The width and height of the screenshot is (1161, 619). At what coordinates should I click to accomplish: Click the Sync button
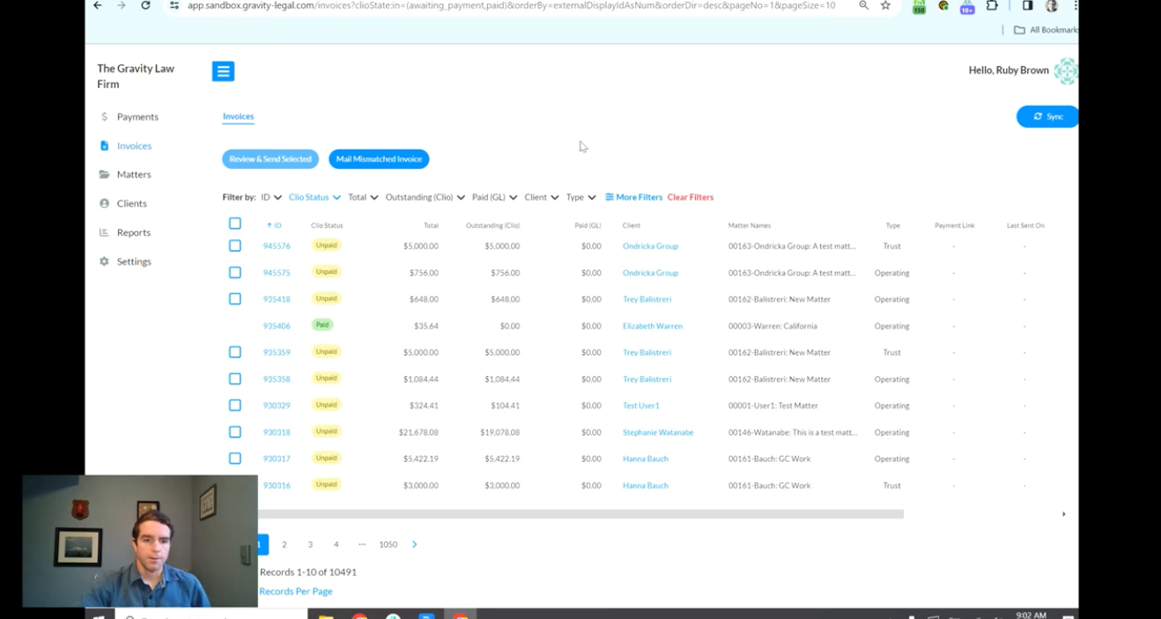pos(1047,116)
